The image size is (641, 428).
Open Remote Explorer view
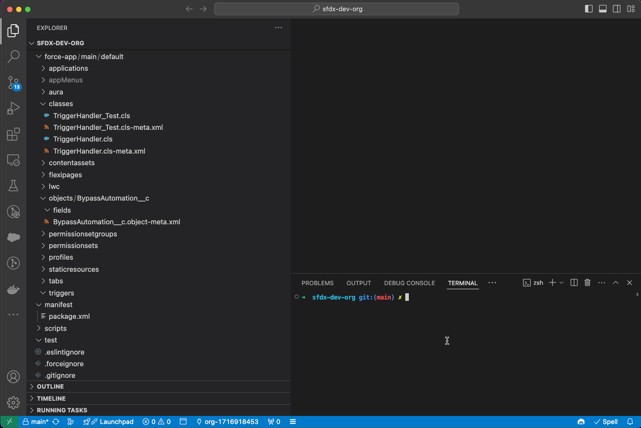[13, 160]
